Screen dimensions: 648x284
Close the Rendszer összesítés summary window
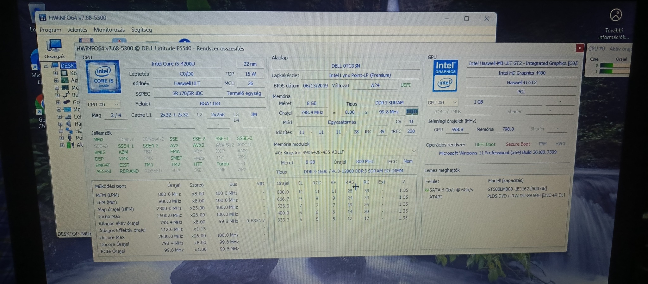tap(580, 48)
